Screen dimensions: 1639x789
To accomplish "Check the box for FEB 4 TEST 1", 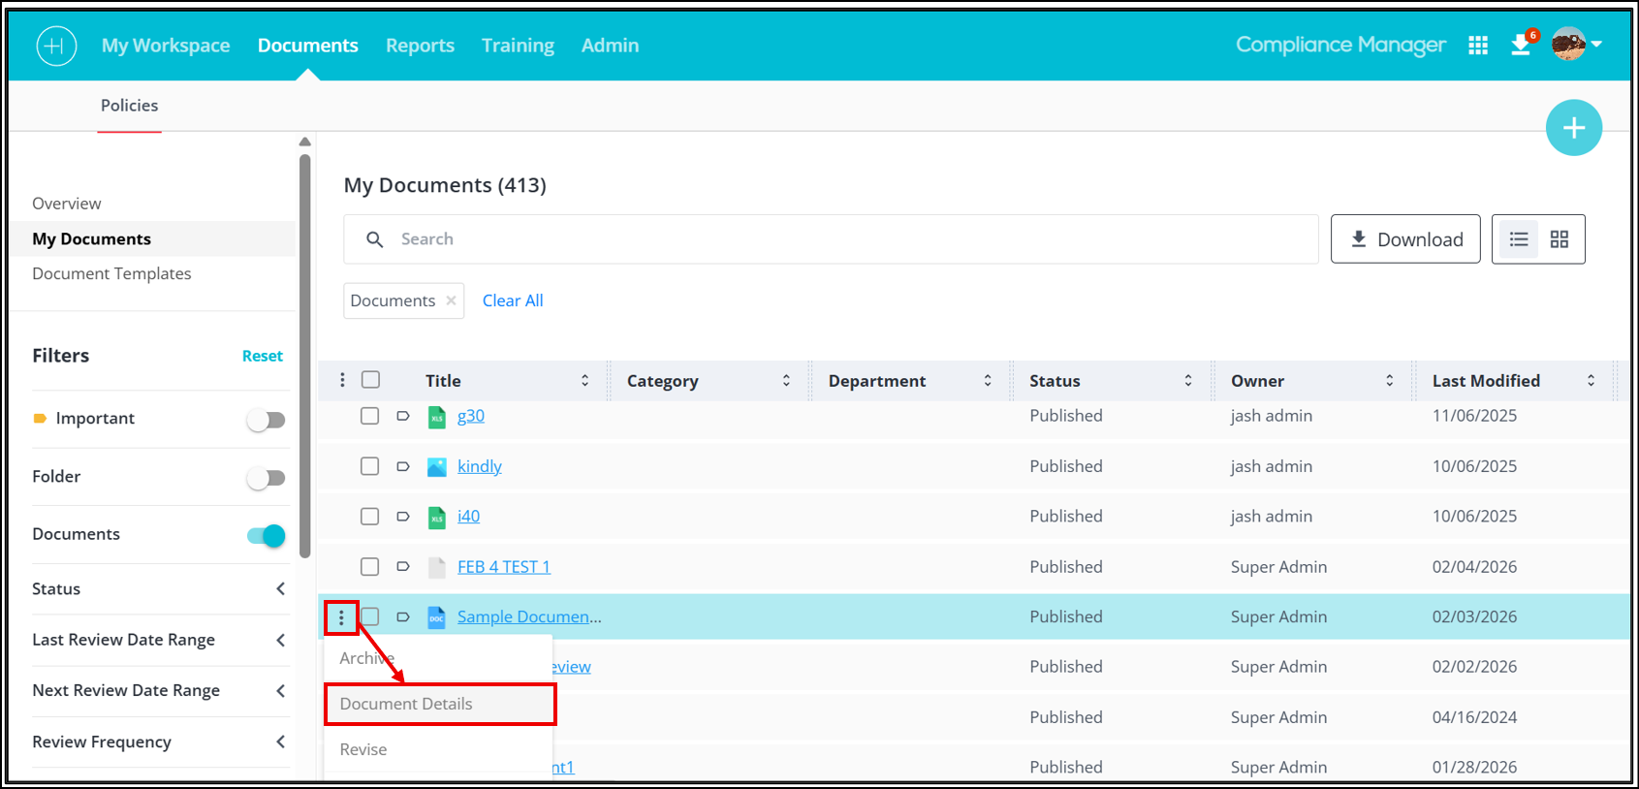I will click(x=369, y=567).
